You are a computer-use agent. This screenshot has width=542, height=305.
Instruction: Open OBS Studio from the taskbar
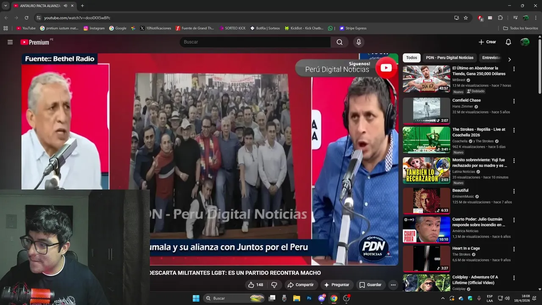pyautogui.click(x=346, y=298)
